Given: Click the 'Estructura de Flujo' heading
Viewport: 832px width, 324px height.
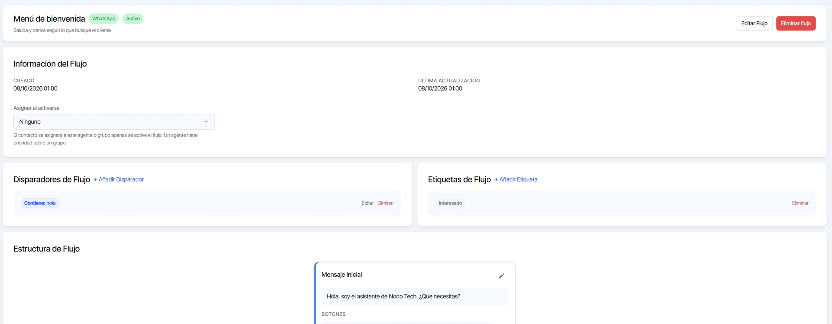Looking at the screenshot, I should (46, 249).
